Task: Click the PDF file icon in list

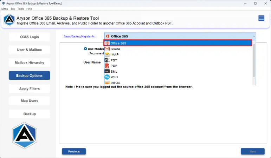Action: [x=107, y=66]
